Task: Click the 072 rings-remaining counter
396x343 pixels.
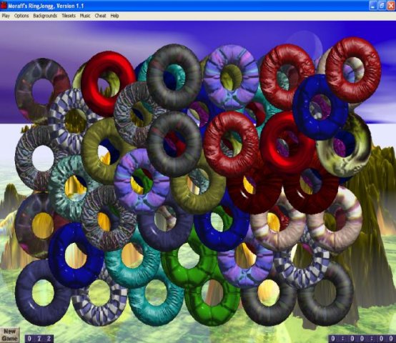Action: pyautogui.click(x=39, y=339)
